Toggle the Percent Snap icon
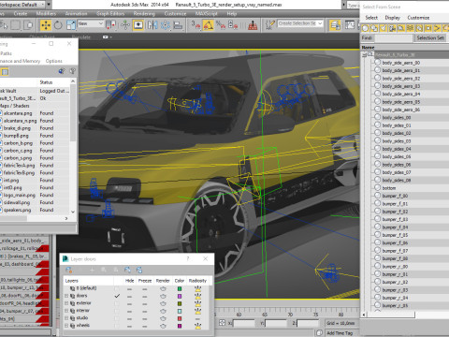Viewport: 449px width, 337px height. click(x=221, y=25)
